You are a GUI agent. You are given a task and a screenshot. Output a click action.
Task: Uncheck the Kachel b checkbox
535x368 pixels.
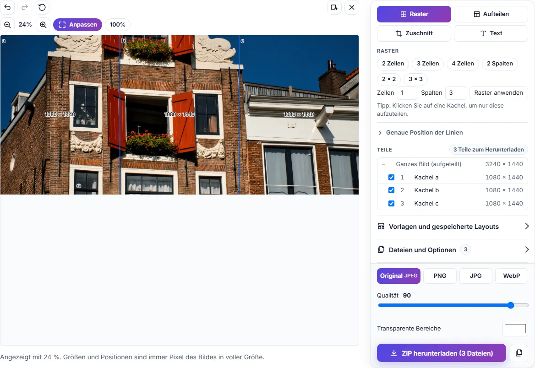pyautogui.click(x=391, y=190)
